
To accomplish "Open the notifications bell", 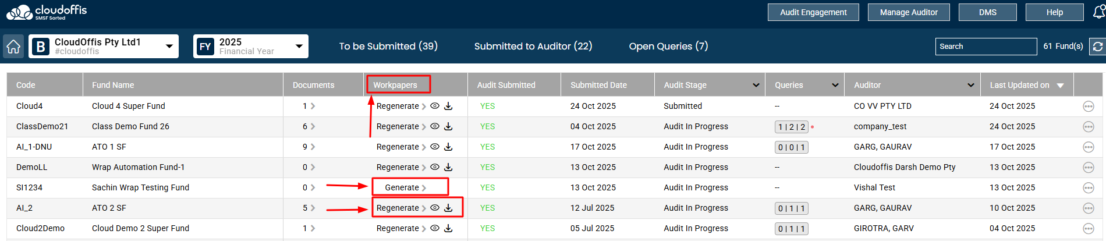I will point(1099,12).
